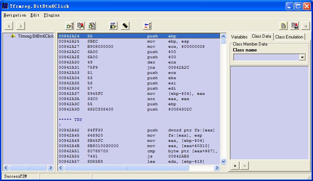The image size is (313, 181).
Task: Select line 00842A3D push $0084302C
Action: pos(139,109)
